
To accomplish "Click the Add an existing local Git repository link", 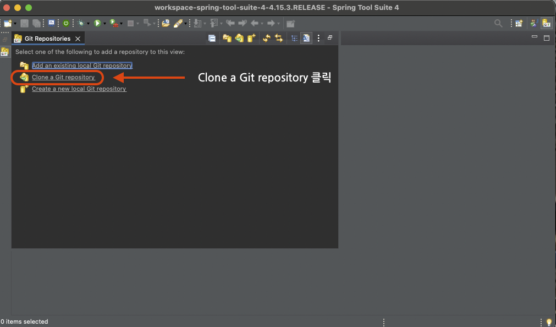I will (82, 65).
